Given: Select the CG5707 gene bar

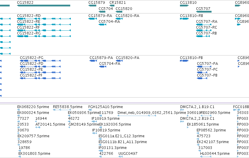Looking at the screenshot, I should click(x=204, y=12).
